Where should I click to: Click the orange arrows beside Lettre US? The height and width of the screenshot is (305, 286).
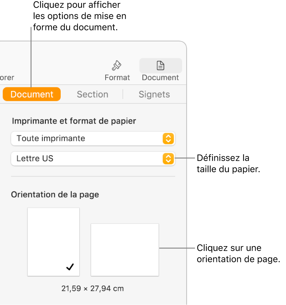pos(168,159)
